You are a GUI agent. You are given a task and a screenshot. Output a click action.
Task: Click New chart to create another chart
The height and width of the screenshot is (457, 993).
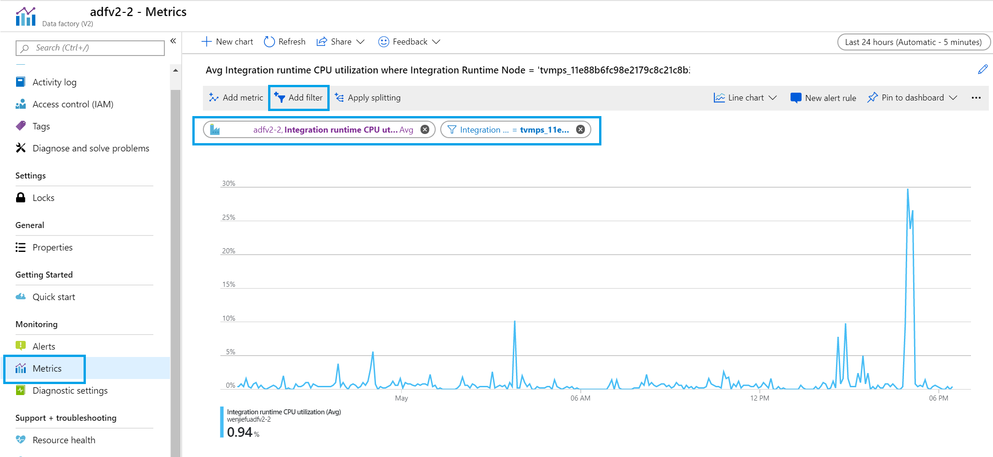tap(227, 41)
